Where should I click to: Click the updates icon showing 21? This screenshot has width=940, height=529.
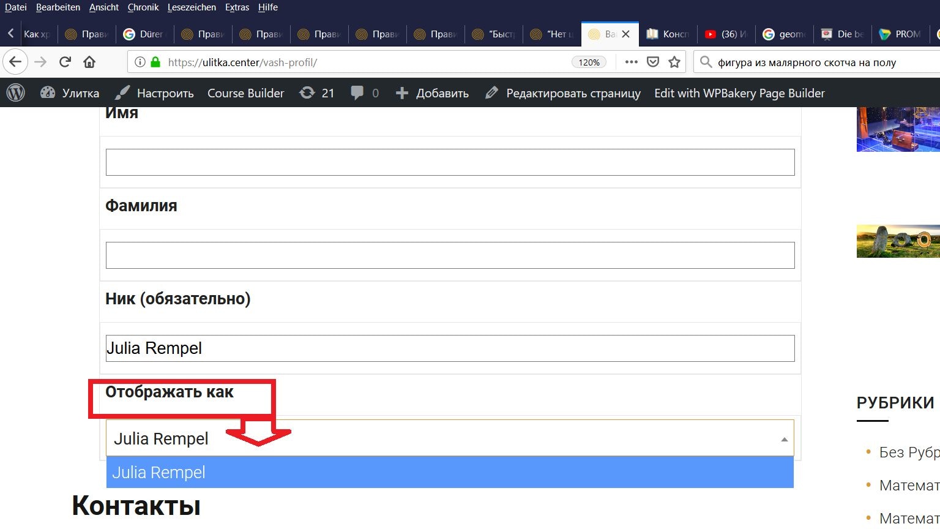316,93
